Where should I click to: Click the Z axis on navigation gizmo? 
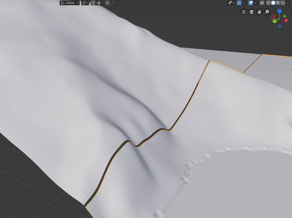coord(279,11)
